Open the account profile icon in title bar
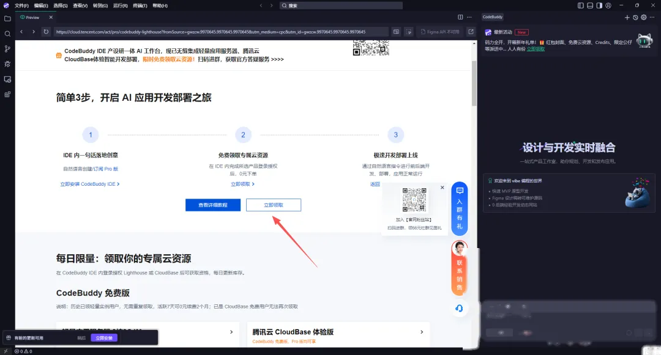The height and width of the screenshot is (355, 661). (608, 5)
